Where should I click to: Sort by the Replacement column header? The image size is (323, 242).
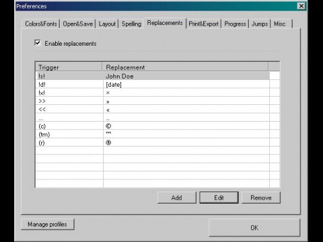tap(185, 67)
